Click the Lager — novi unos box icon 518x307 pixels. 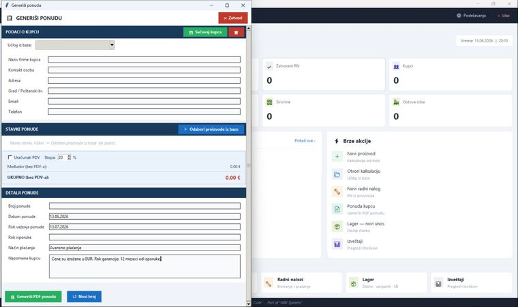pyautogui.click(x=337, y=227)
